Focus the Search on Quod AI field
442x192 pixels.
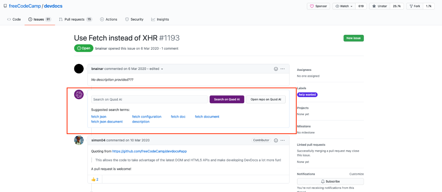pyautogui.click(x=149, y=99)
